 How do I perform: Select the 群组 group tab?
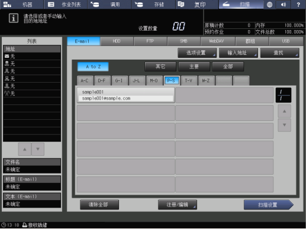pos(252,41)
